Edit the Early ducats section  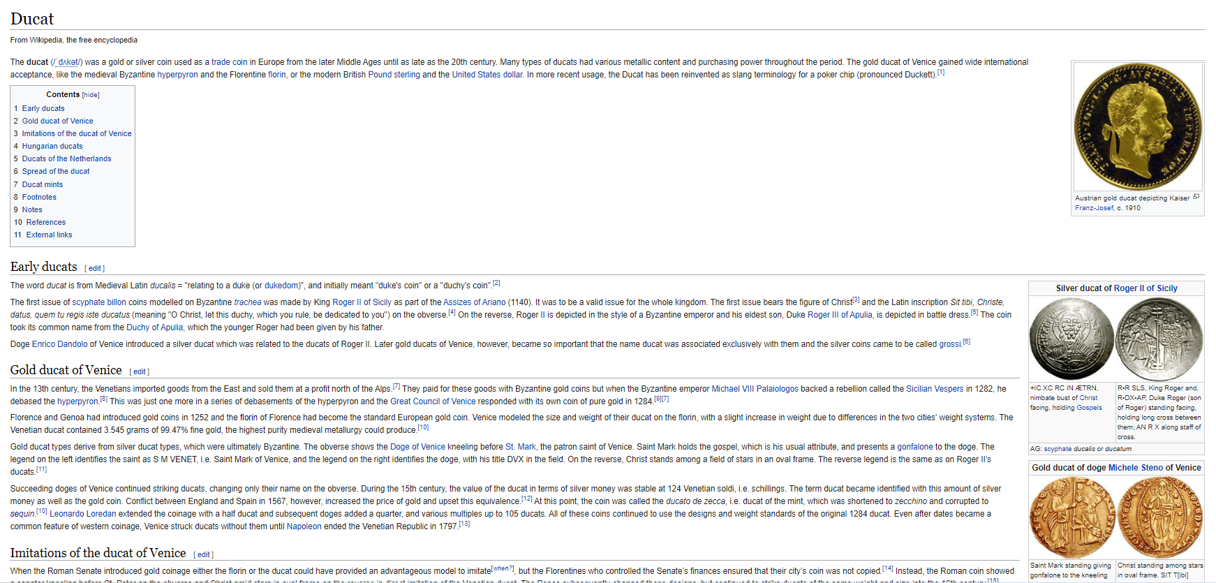pyautogui.click(x=95, y=268)
